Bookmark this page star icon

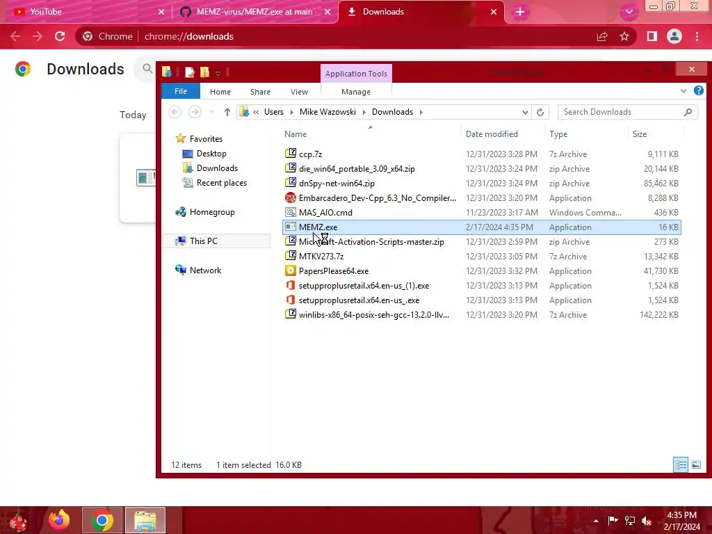(624, 36)
